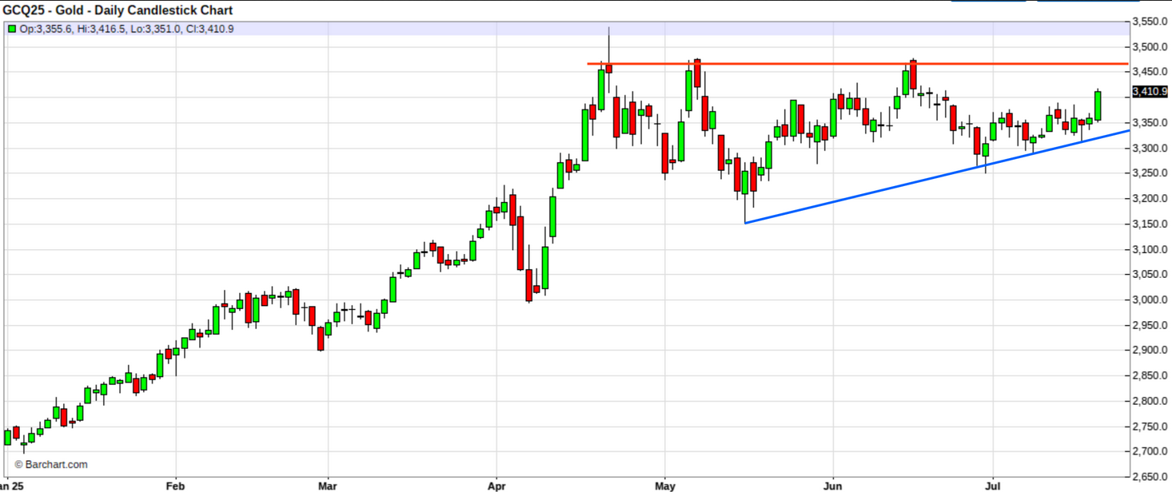Click the 3,550.0 price axis label
1172x492 pixels.
1151,22
